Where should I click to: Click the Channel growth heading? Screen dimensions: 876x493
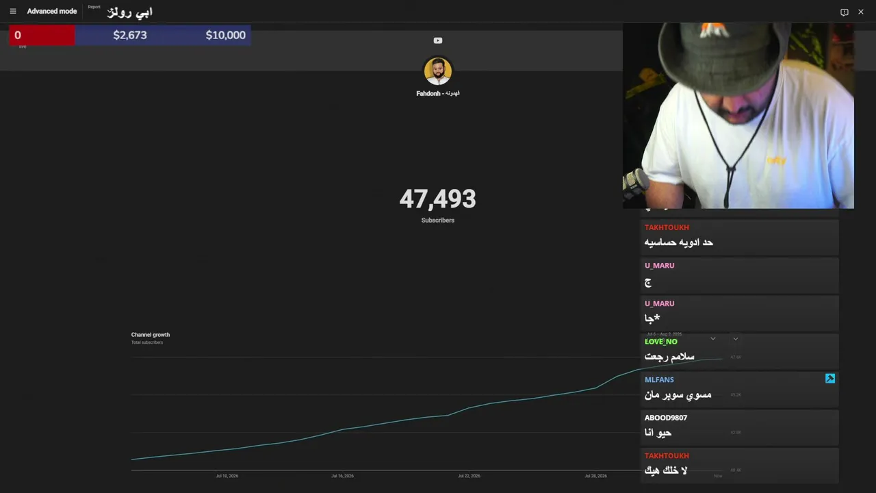pos(151,335)
